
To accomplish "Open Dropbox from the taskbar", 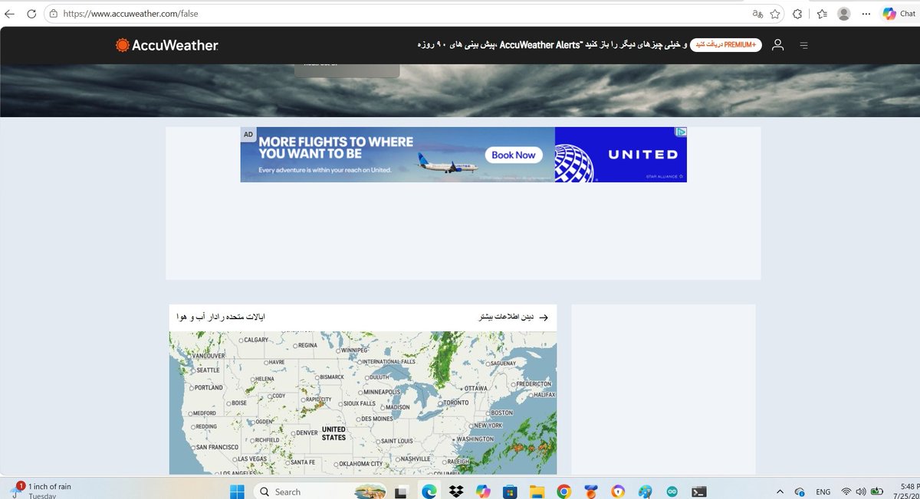I will (456, 491).
